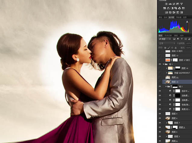The image size is (192, 143).
Task: Toggle visibility of 图层 9
Action: [160, 113]
